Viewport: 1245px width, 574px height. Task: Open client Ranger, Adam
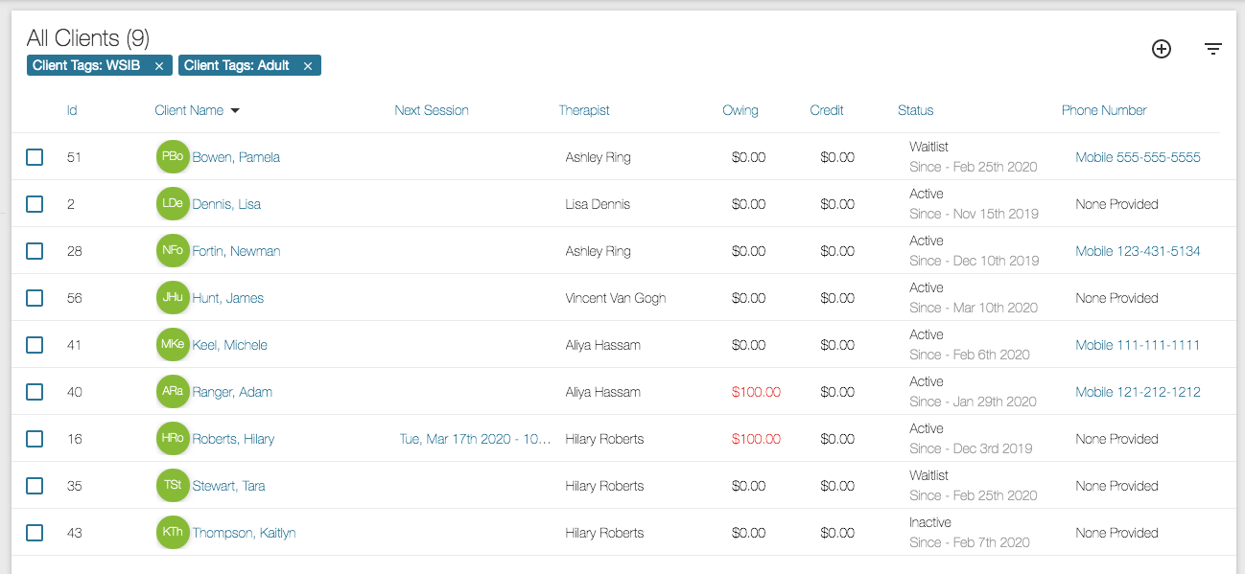coord(232,392)
